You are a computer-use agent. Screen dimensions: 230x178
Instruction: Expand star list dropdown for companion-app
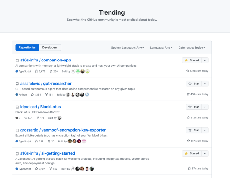click(x=205, y=60)
